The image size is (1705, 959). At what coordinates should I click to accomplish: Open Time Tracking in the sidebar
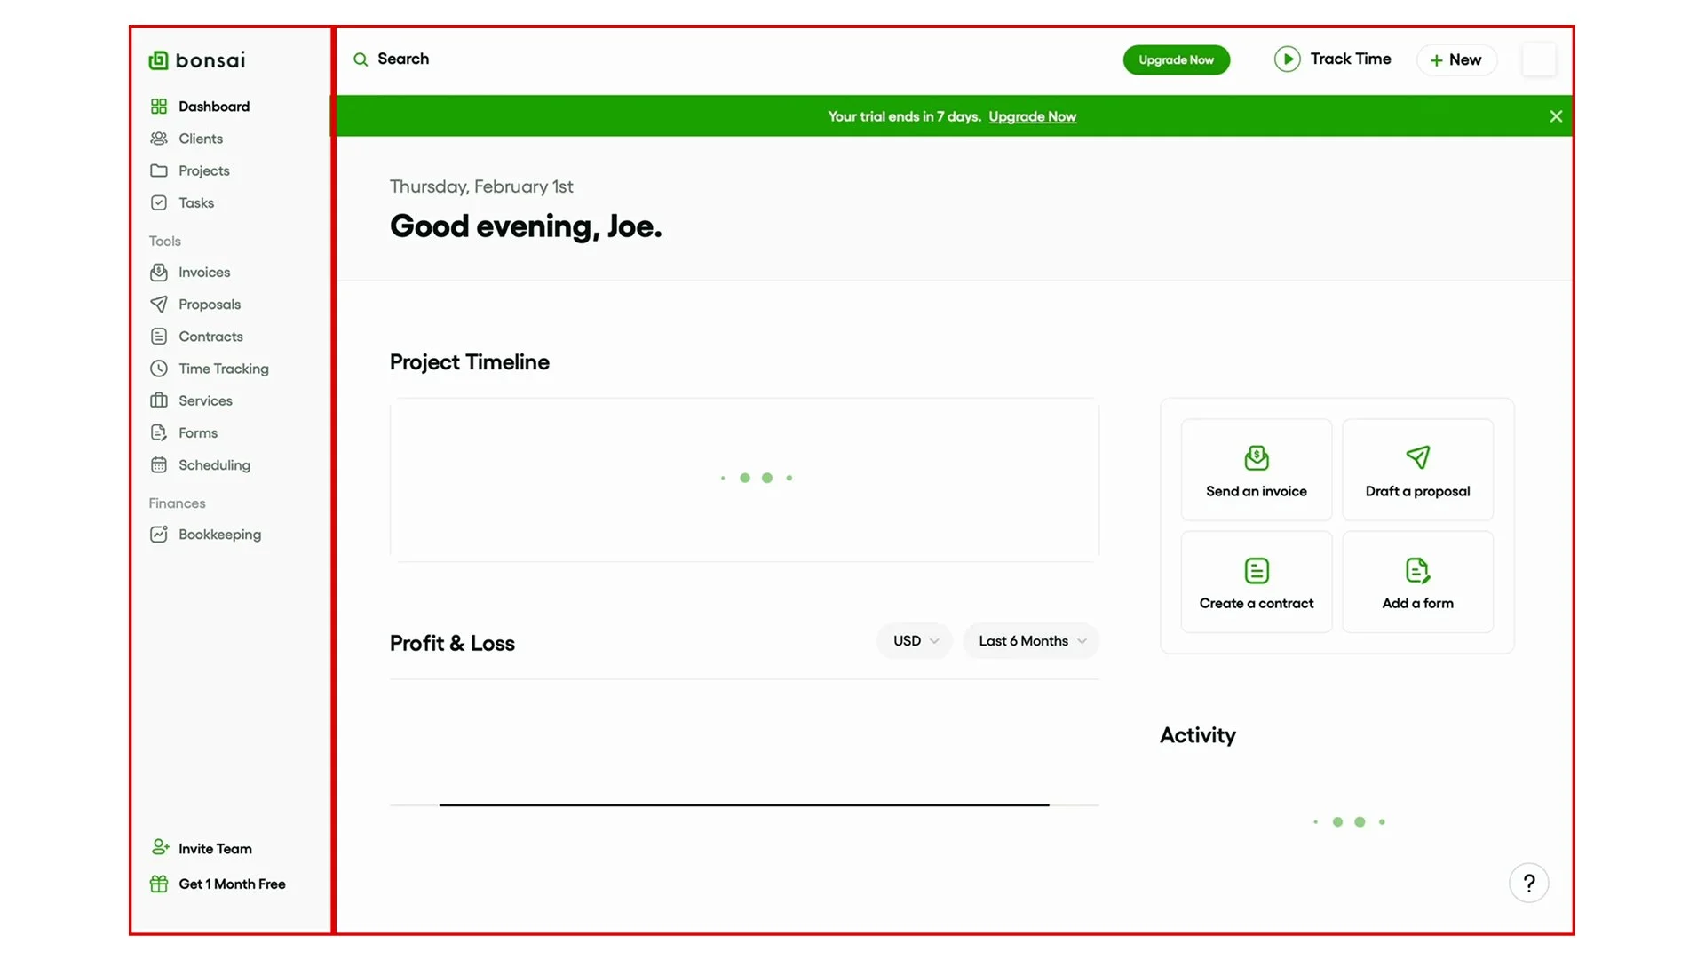223,369
